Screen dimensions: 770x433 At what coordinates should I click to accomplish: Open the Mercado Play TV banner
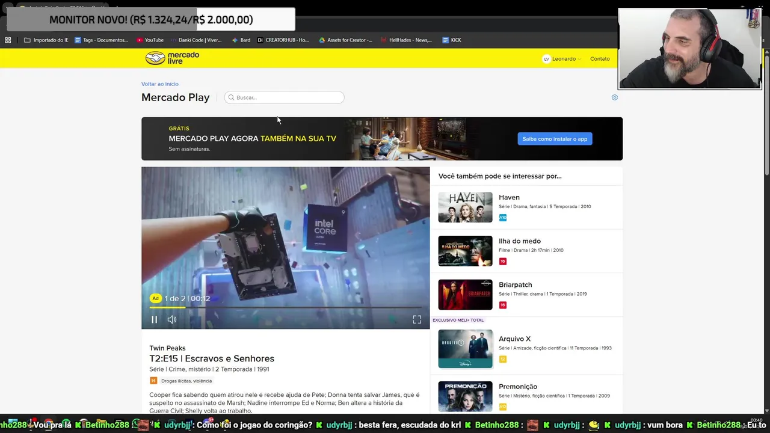382,139
